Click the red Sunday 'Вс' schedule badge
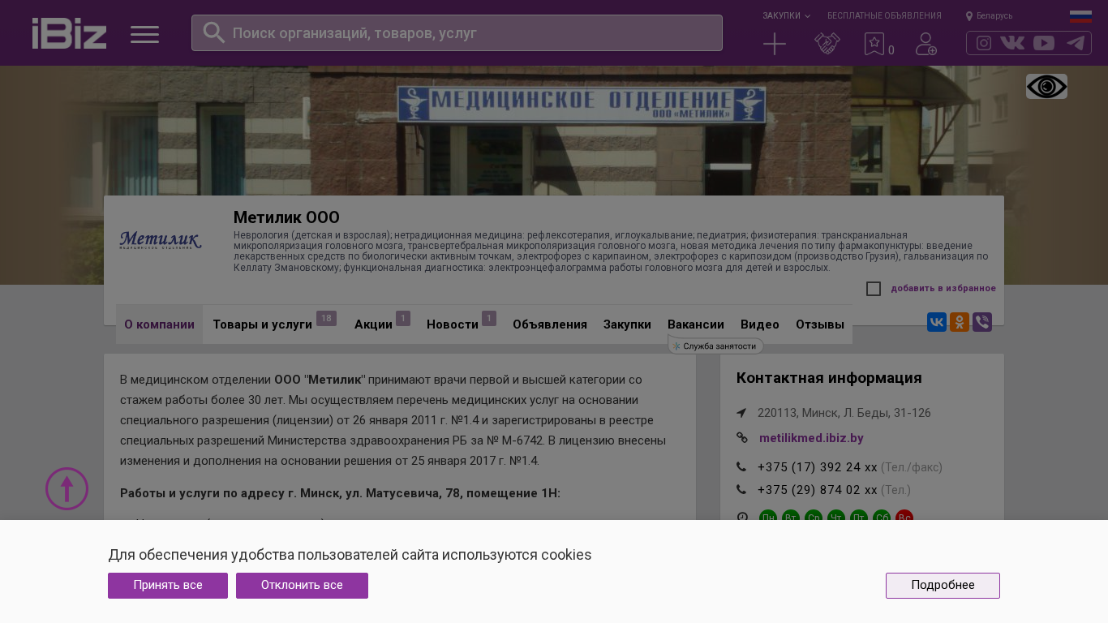Screen dimensions: 1108x623 [x=904, y=518]
